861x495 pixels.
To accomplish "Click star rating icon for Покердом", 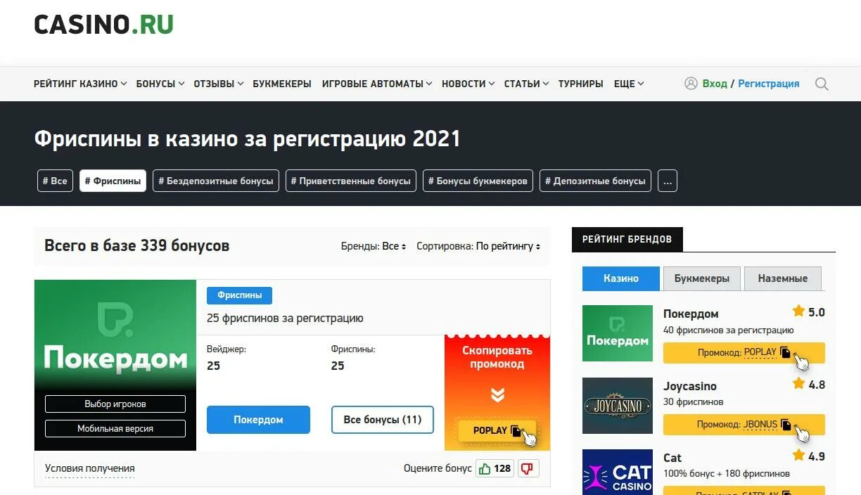I will 798,311.
